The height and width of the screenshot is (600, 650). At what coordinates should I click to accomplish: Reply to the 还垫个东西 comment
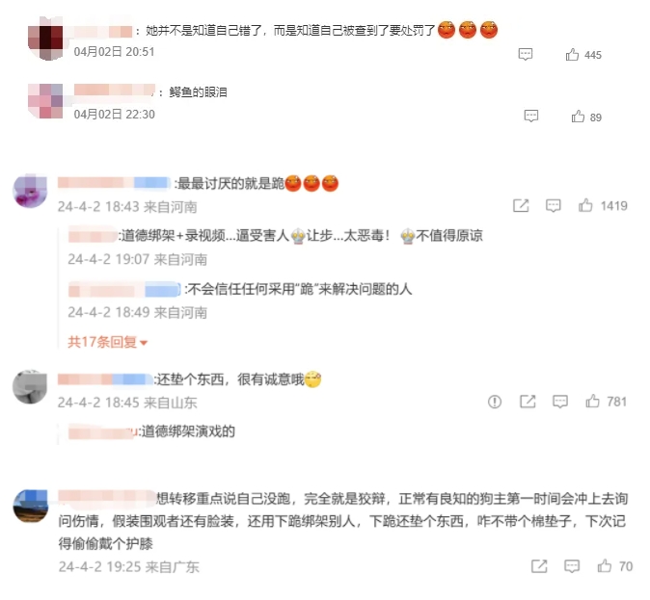(x=560, y=402)
